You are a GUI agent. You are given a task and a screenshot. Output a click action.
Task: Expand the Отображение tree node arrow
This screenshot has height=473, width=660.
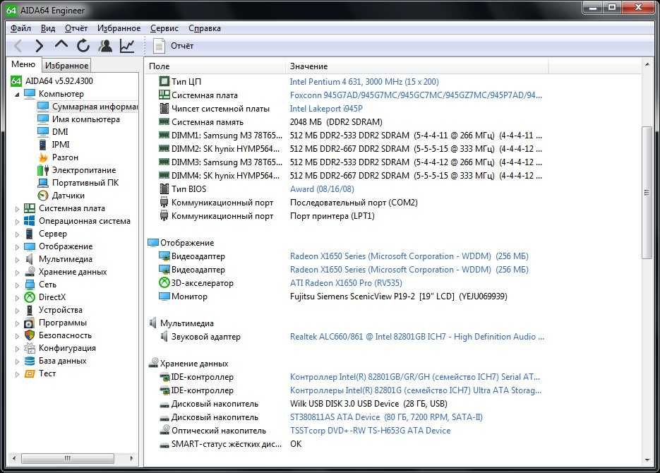pyautogui.click(x=17, y=247)
